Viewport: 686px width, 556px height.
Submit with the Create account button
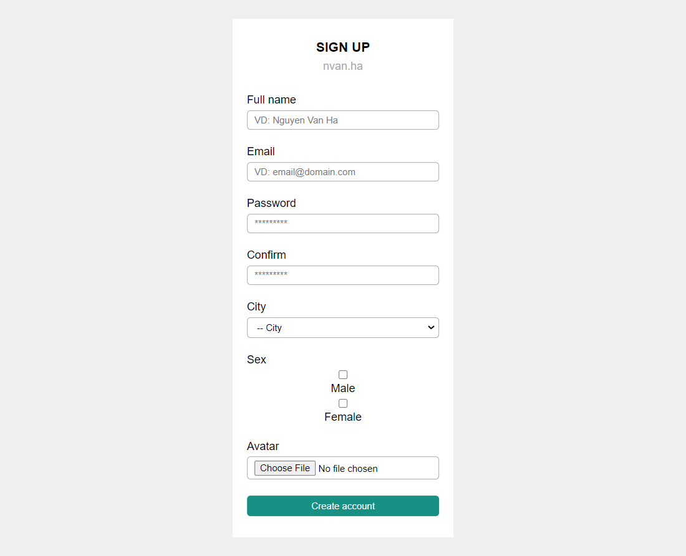tap(342, 506)
